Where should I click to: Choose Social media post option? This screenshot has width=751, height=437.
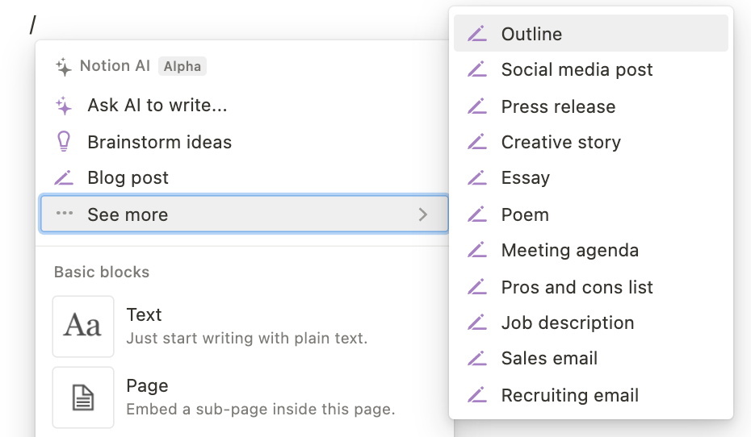click(590, 69)
